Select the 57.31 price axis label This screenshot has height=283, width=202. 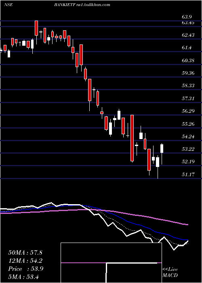click(x=188, y=98)
